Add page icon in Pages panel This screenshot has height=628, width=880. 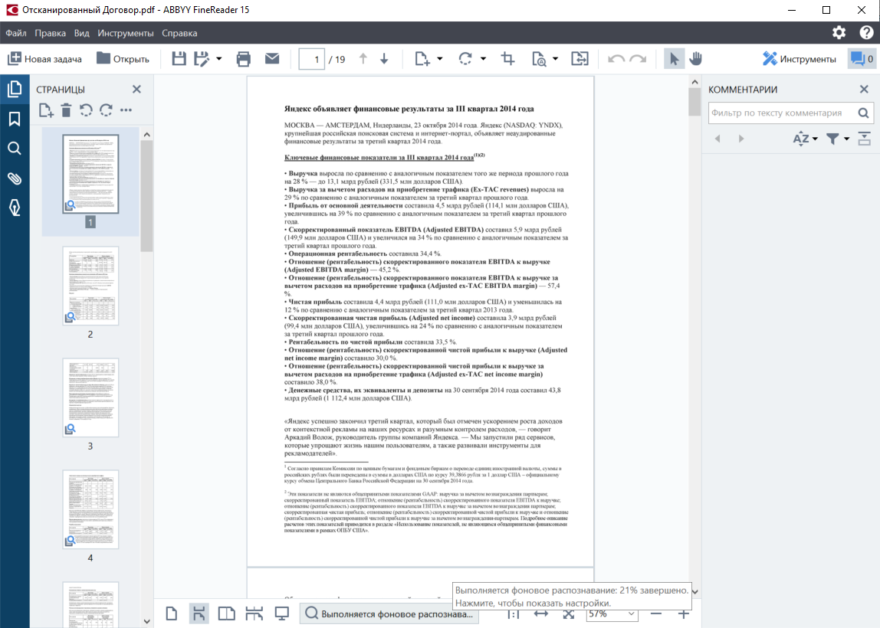coord(46,110)
